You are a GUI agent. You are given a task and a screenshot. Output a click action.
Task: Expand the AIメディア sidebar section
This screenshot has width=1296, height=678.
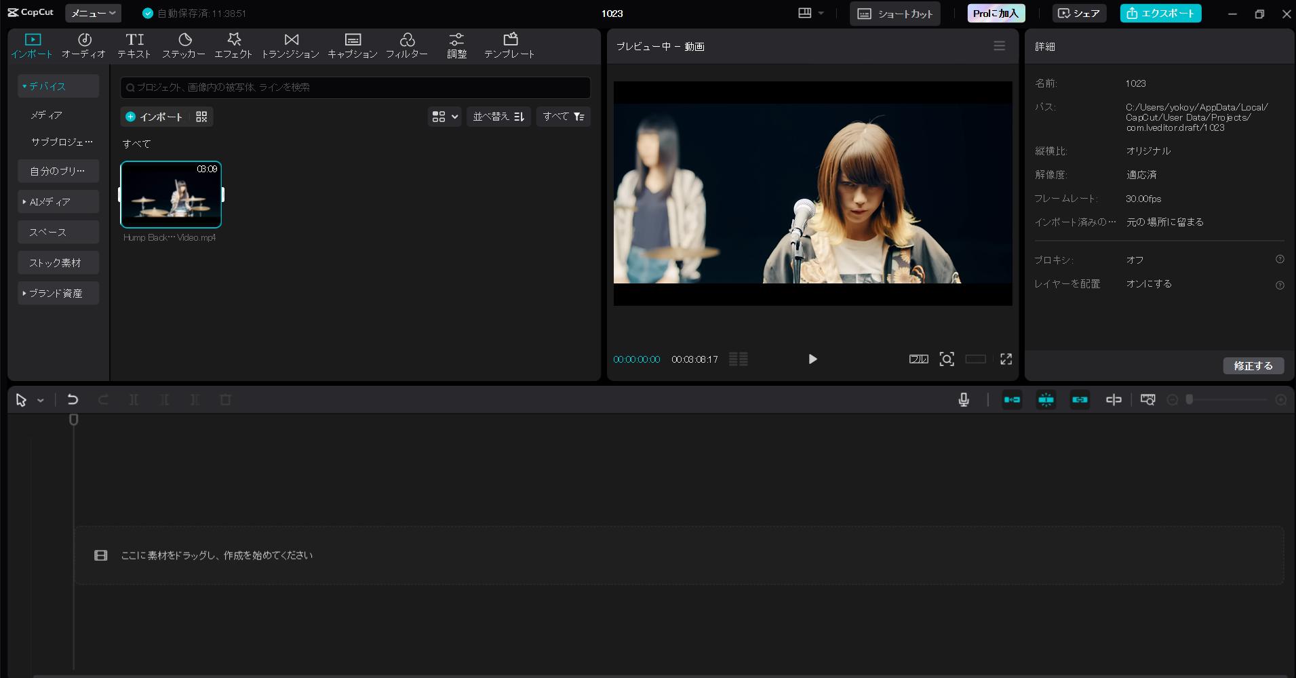58,201
